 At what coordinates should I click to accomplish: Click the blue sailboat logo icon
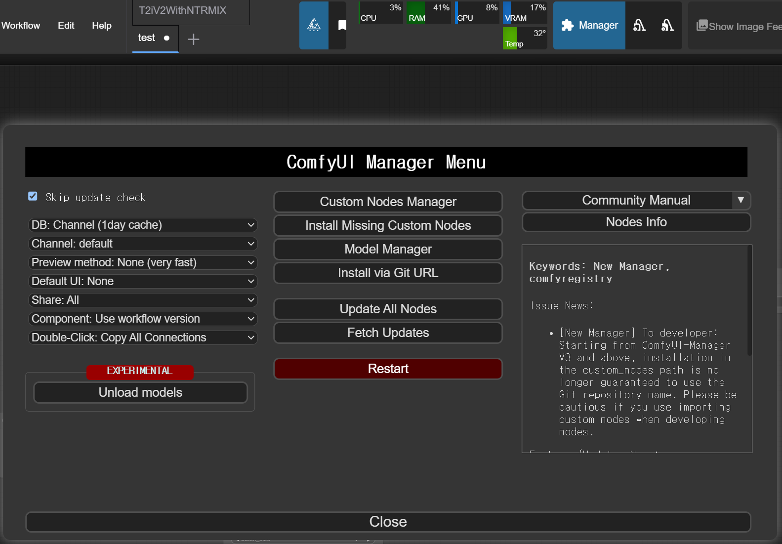click(314, 25)
